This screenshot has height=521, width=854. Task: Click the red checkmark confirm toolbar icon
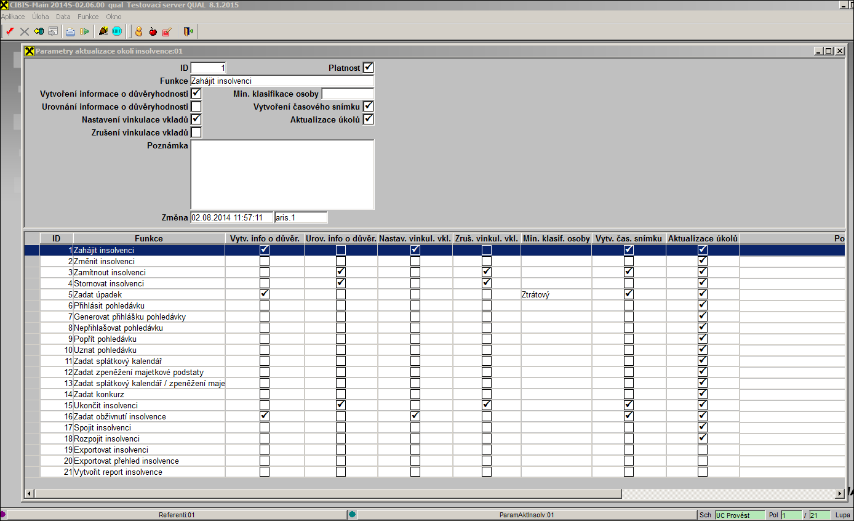(10, 31)
